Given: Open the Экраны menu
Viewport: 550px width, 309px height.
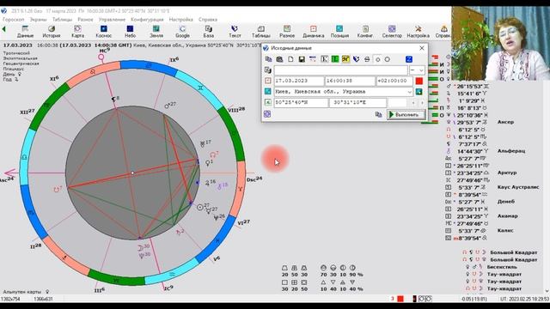Looking at the screenshot, I should (38, 20).
